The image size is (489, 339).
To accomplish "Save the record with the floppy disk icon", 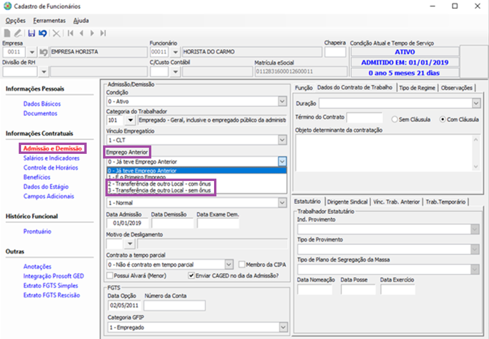I will tap(31, 33).
